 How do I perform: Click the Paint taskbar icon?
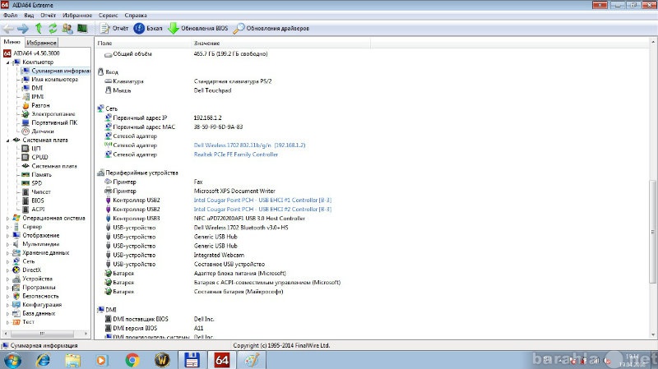pos(252,360)
